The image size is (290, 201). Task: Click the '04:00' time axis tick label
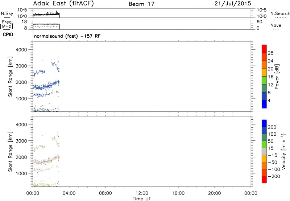(x=69, y=193)
